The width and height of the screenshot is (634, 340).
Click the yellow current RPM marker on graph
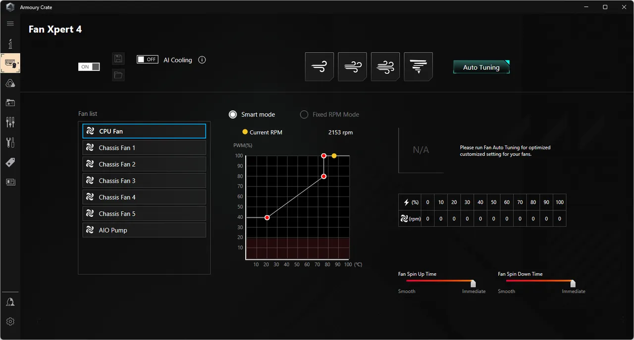point(334,156)
